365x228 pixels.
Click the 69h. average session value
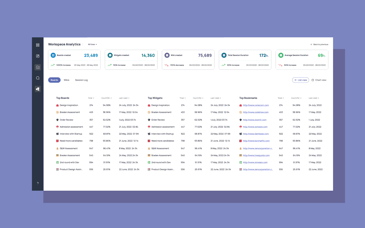[322, 56]
